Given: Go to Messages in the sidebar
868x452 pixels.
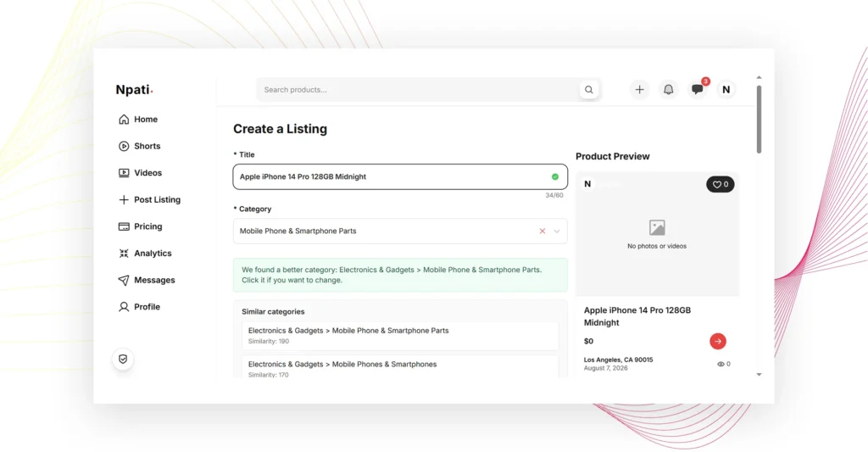Looking at the screenshot, I should tap(147, 281).
